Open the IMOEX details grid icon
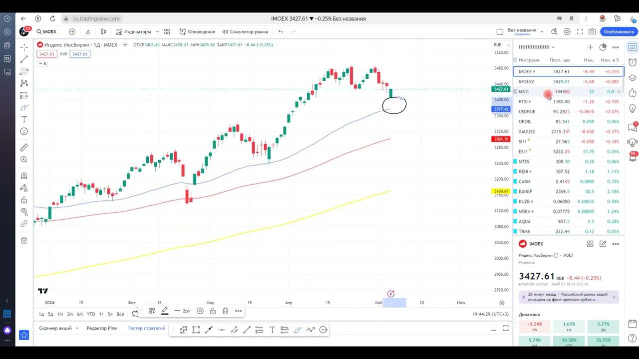 590,244
